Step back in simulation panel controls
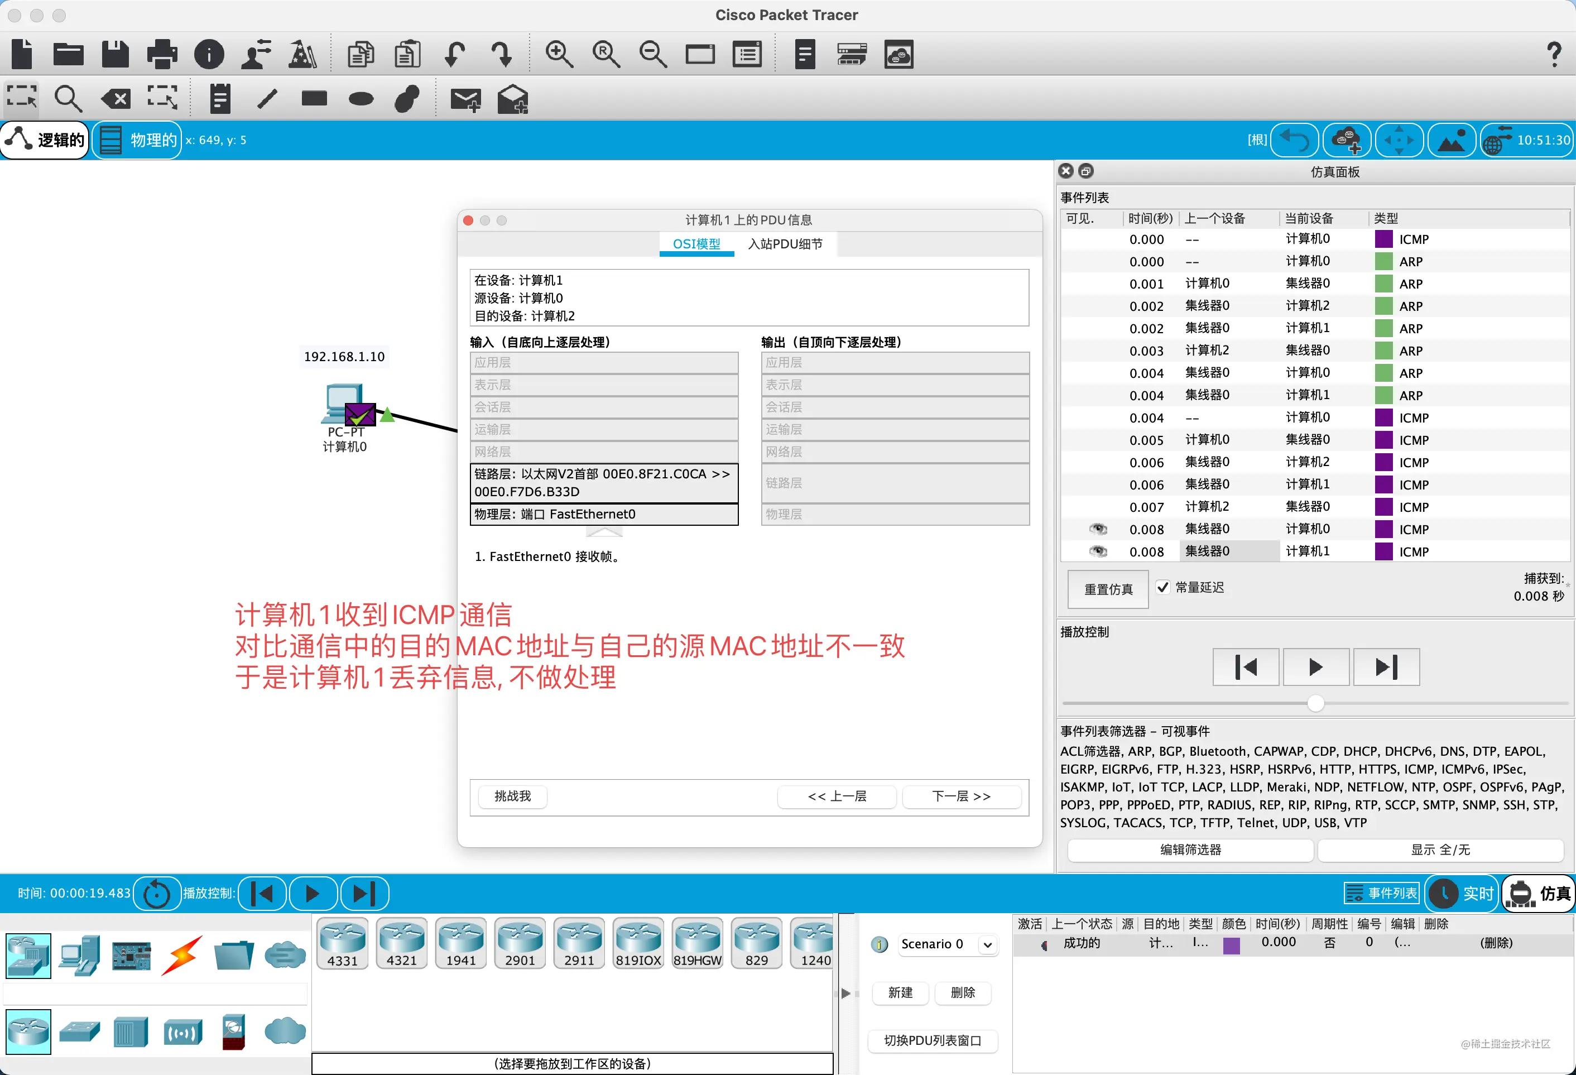1576x1075 pixels. [1246, 668]
